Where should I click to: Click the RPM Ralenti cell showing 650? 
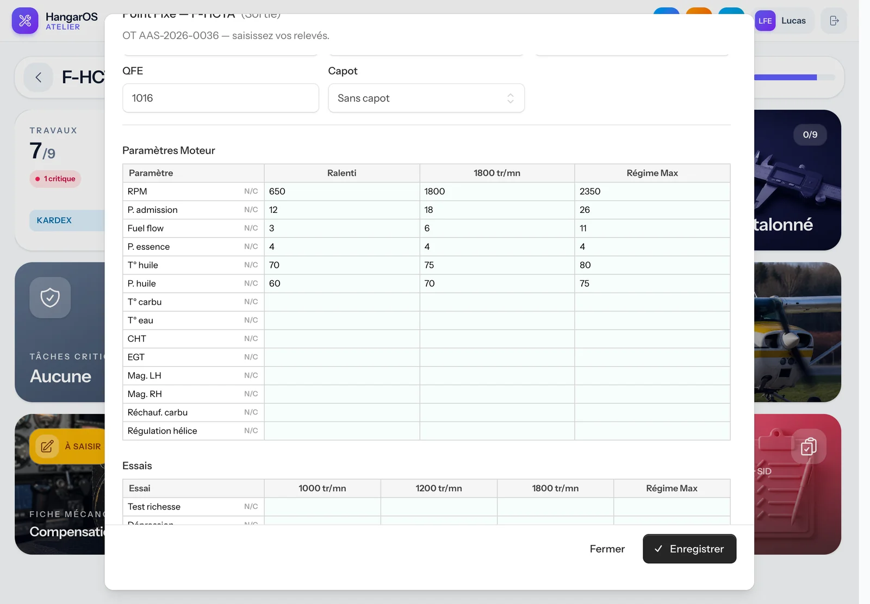point(342,191)
